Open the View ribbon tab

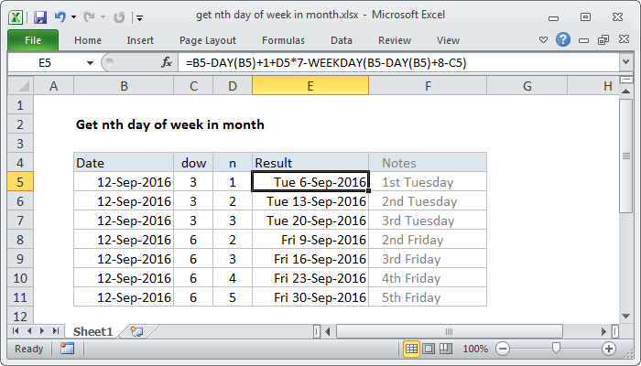coord(448,40)
